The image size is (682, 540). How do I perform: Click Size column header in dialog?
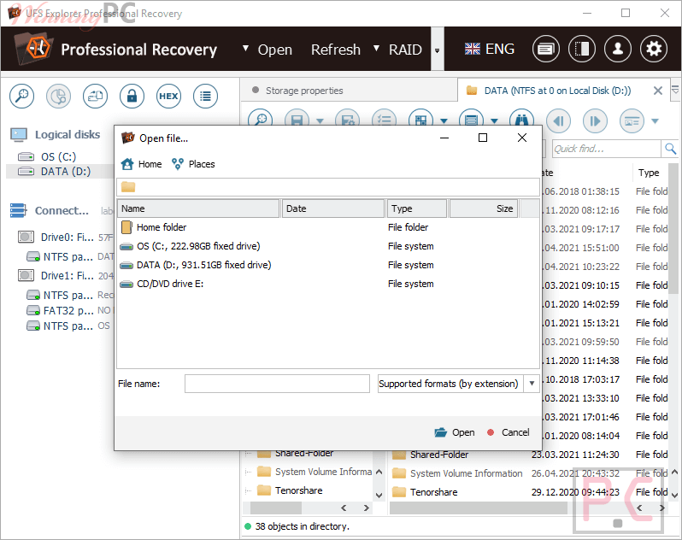(x=484, y=208)
